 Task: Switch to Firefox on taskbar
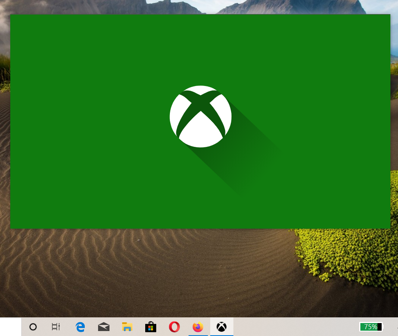point(198,327)
